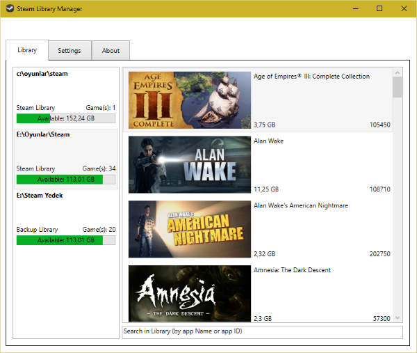Click app ID 105450

coord(379,125)
